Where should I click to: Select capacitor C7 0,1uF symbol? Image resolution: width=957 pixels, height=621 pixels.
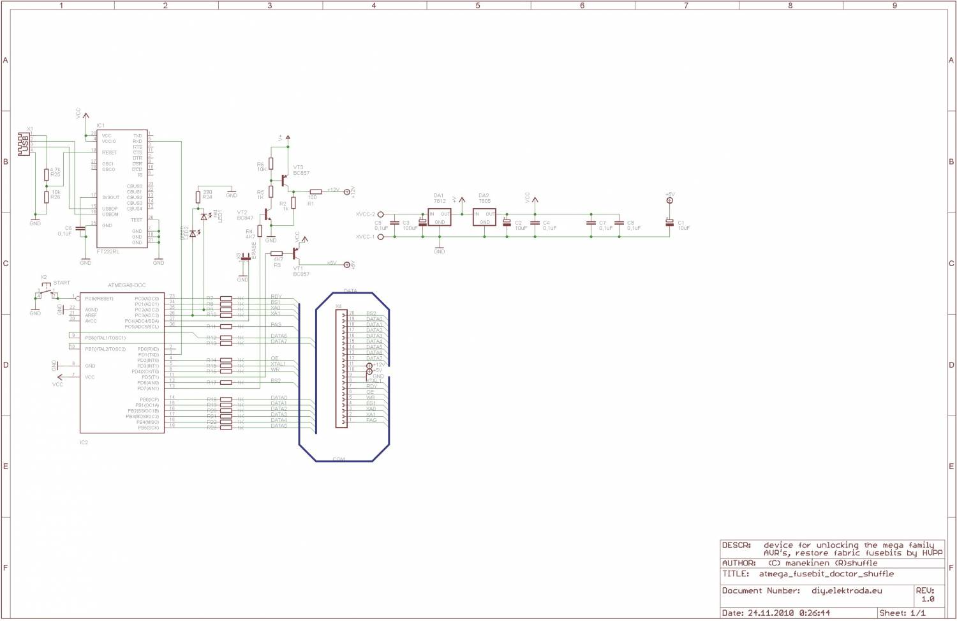pos(591,223)
